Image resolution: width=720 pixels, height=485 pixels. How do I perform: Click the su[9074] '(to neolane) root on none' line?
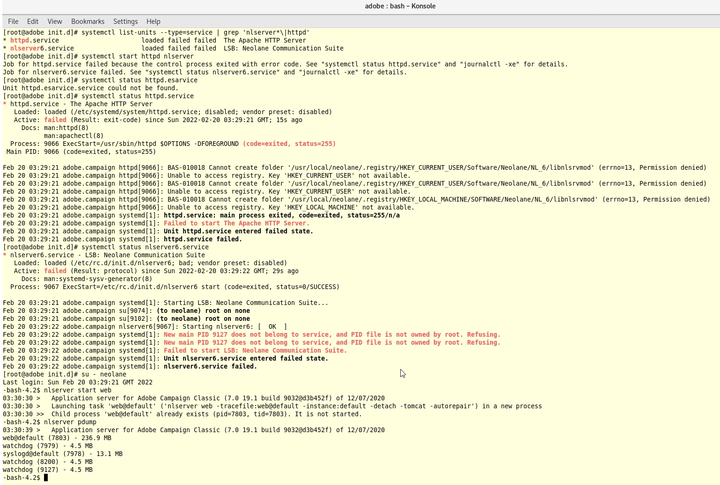(126, 311)
